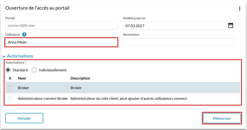Click the Nom column header
247x130 pixels.
pyautogui.click(x=22, y=78)
